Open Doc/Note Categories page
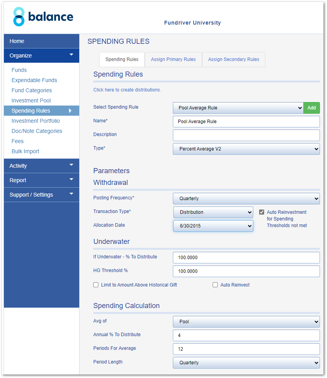 click(37, 131)
